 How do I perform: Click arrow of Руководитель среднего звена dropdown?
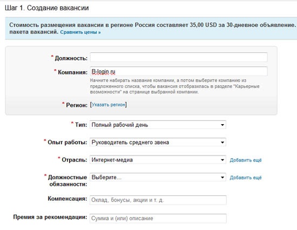coord(222,143)
